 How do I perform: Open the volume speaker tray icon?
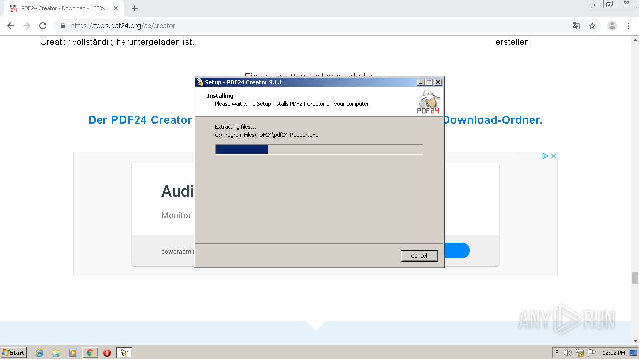tap(568, 353)
